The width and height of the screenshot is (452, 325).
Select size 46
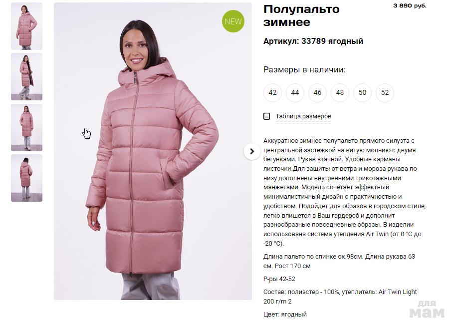click(x=317, y=92)
